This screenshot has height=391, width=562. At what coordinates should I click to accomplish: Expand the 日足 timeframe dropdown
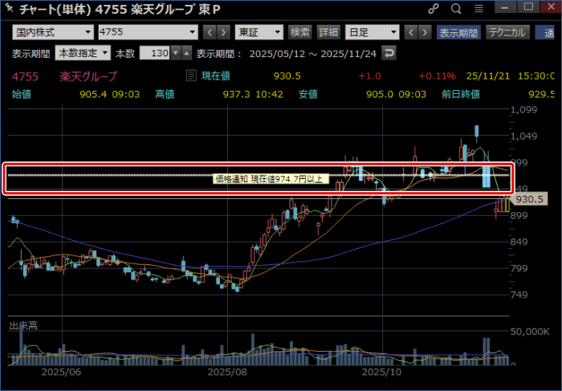point(371,33)
